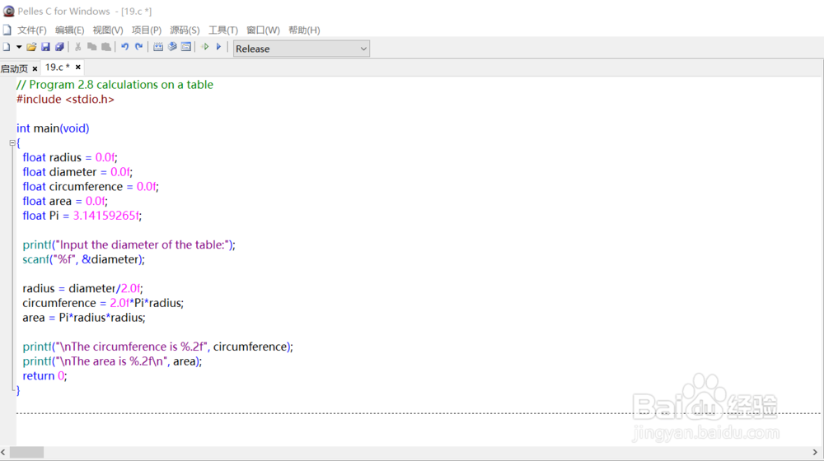
Task: Click the '#include <stdio.h>' line
Action: click(65, 100)
